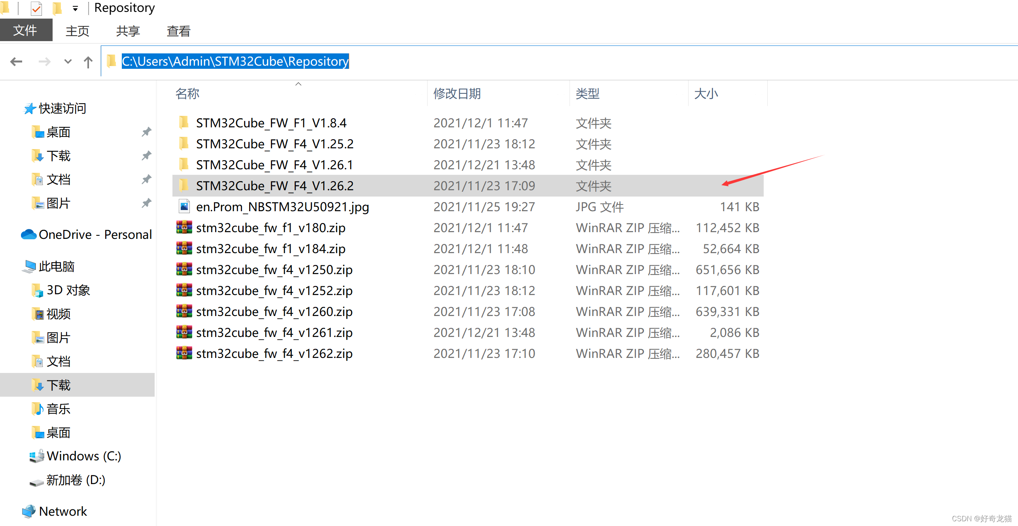Unpin 桌面 from quick access pin icon
Image resolution: width=1018 pixels, height=526 pixels.
[146, 132]
